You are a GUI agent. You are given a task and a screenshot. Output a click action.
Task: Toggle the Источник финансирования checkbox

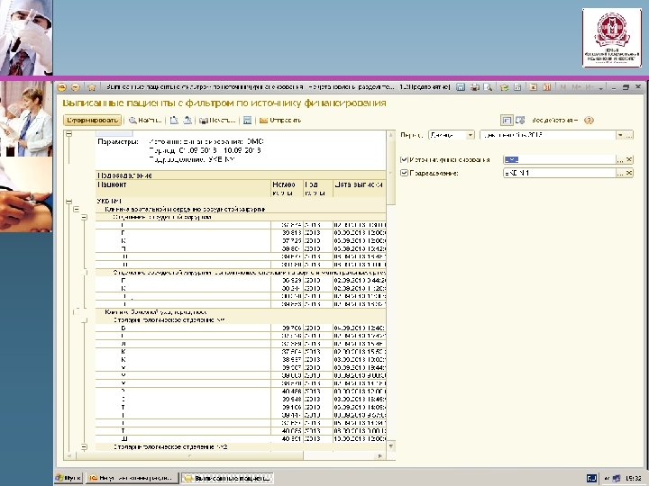(403, 159)
